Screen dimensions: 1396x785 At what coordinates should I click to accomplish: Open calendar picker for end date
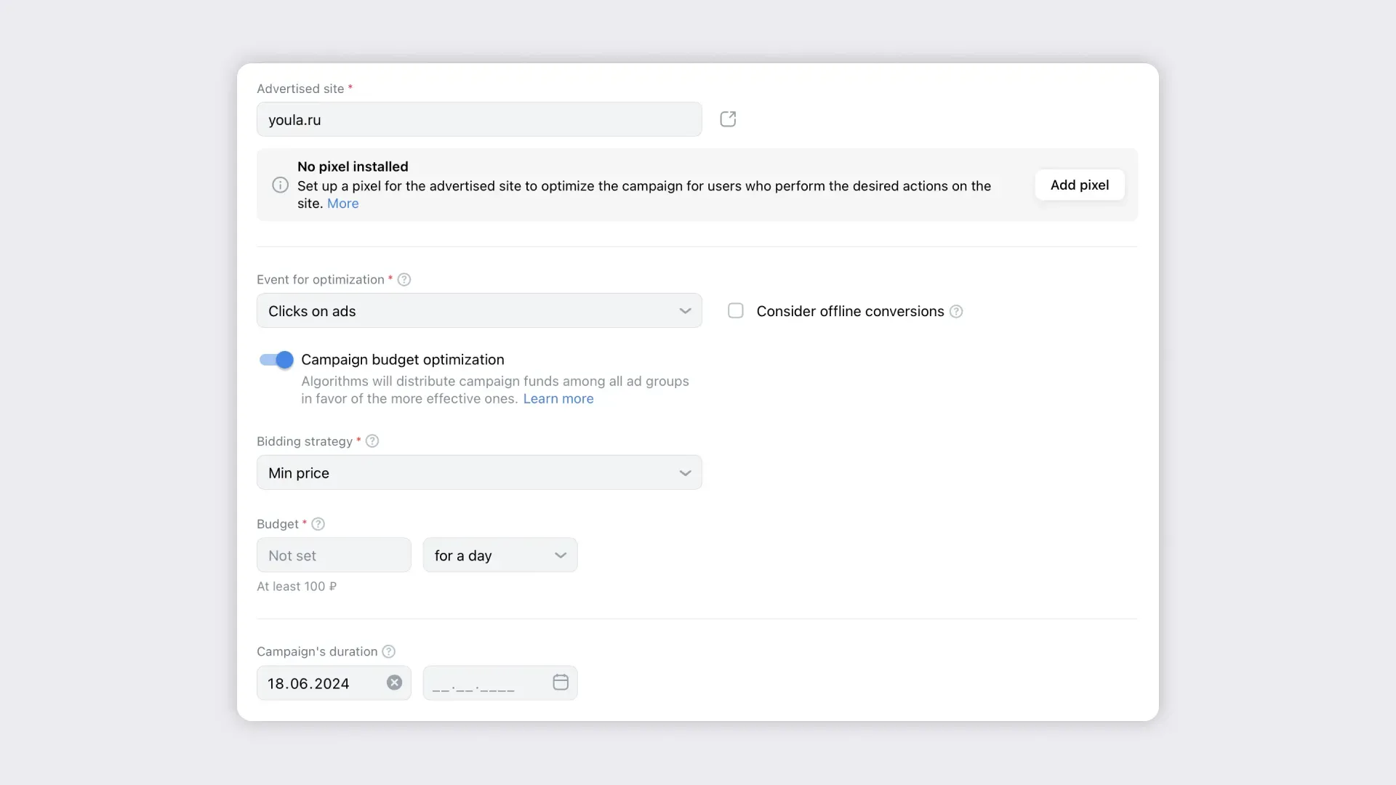tap(560, 683)
